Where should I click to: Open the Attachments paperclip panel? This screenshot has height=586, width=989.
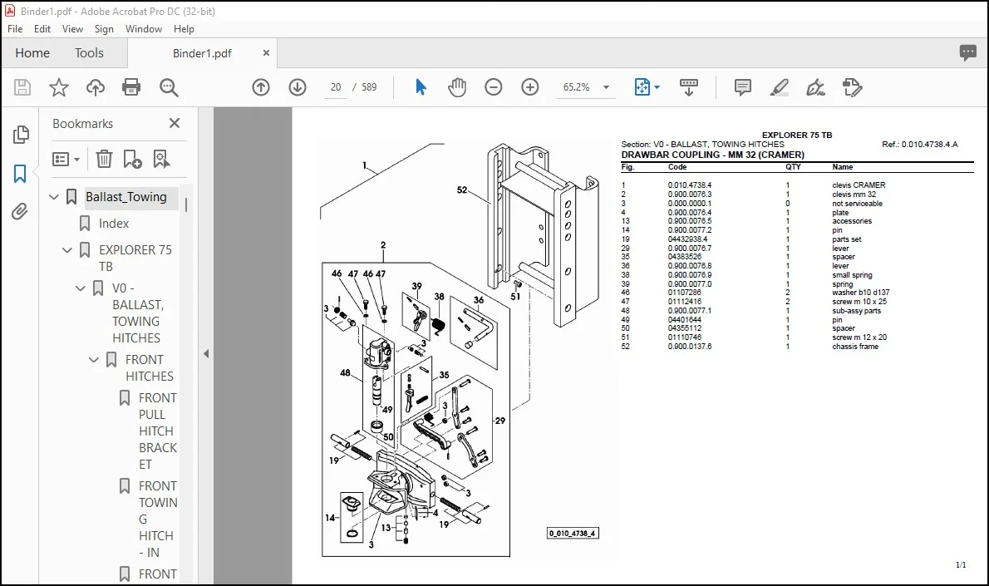[20, 211]
